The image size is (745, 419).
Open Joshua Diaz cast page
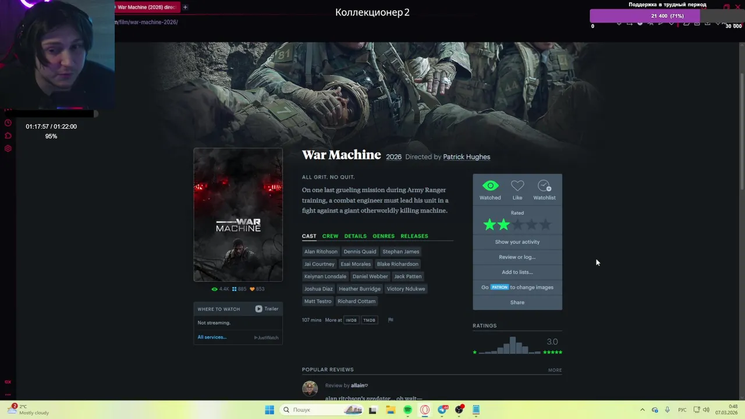[318, 289]
